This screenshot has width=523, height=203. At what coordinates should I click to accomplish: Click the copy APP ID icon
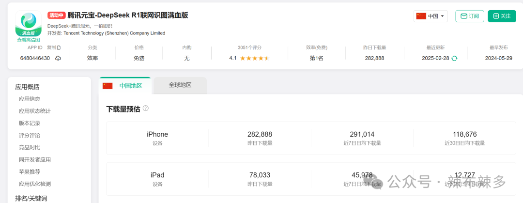click(59, 47)
